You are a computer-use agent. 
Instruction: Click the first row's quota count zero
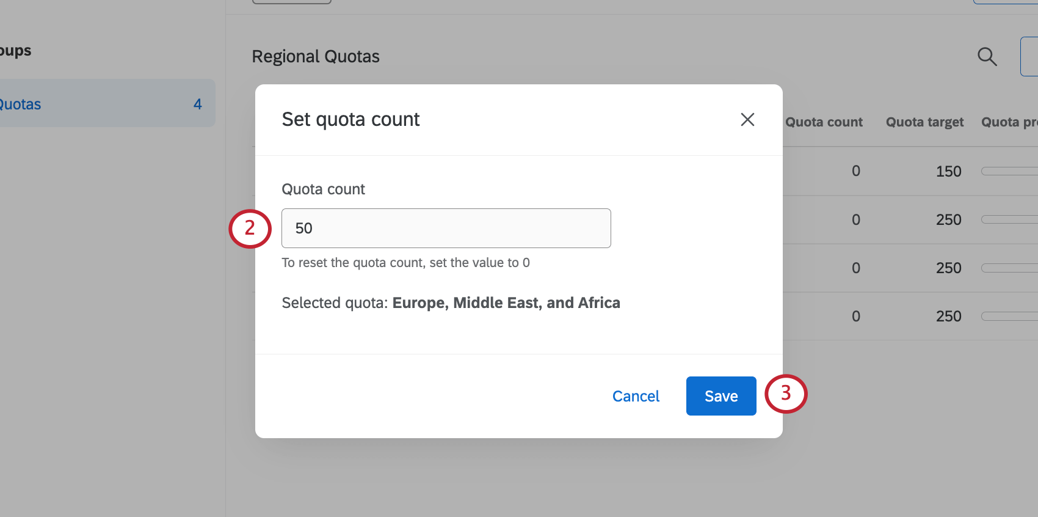coord(856,171)
